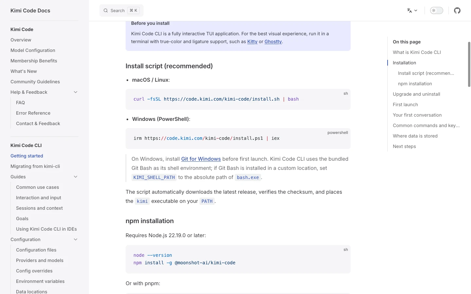Open Contact & Feedback page
Viewport: 471px width, 294px height.
(x=38, y=123)
